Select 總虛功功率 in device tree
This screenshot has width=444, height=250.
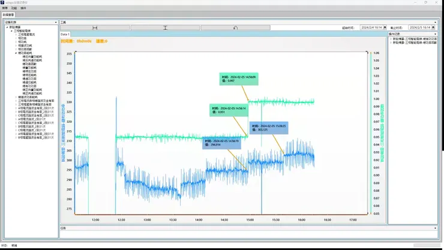[x=29, y=79]
